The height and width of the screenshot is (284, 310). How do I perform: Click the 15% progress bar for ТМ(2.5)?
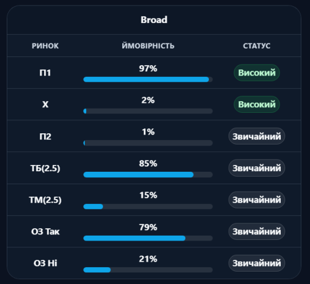click(x=148, y=206)
